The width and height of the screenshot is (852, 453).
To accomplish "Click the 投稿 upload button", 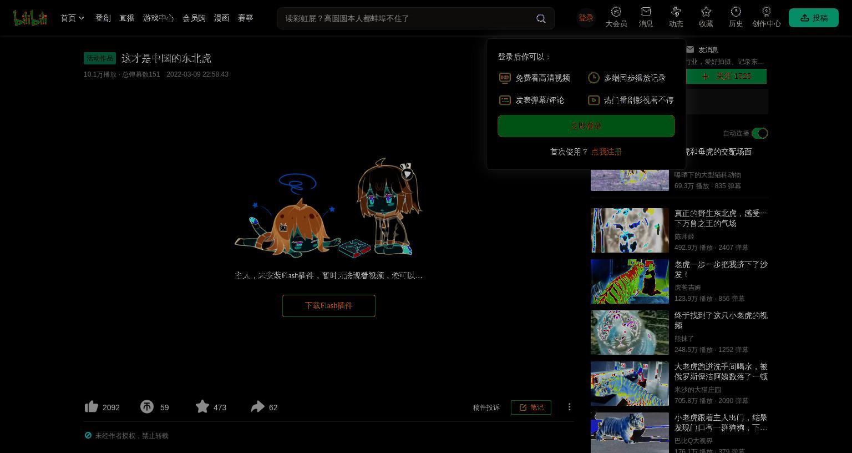I will [814, 18].
